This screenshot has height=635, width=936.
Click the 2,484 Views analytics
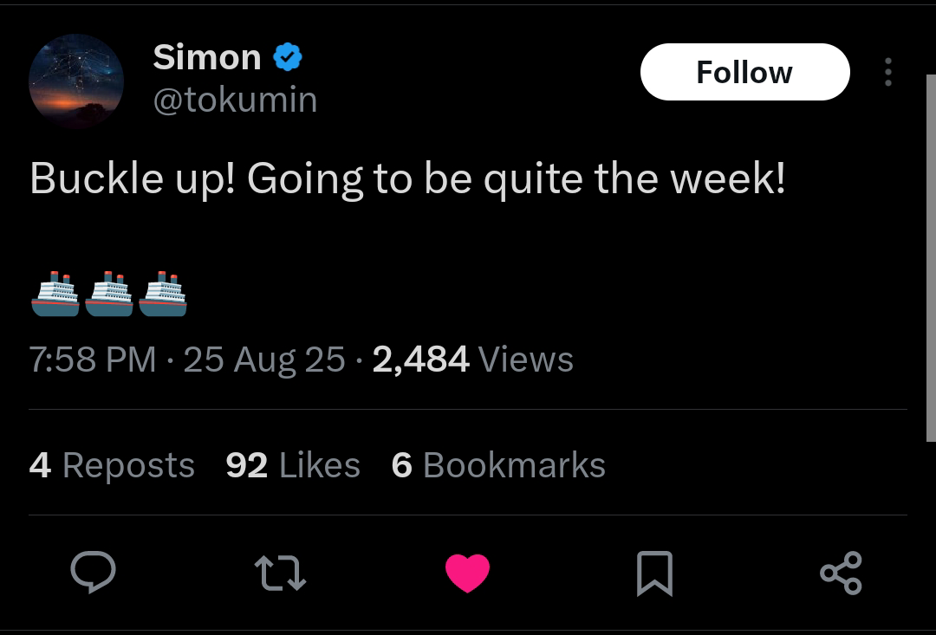[x=473, y=360]
